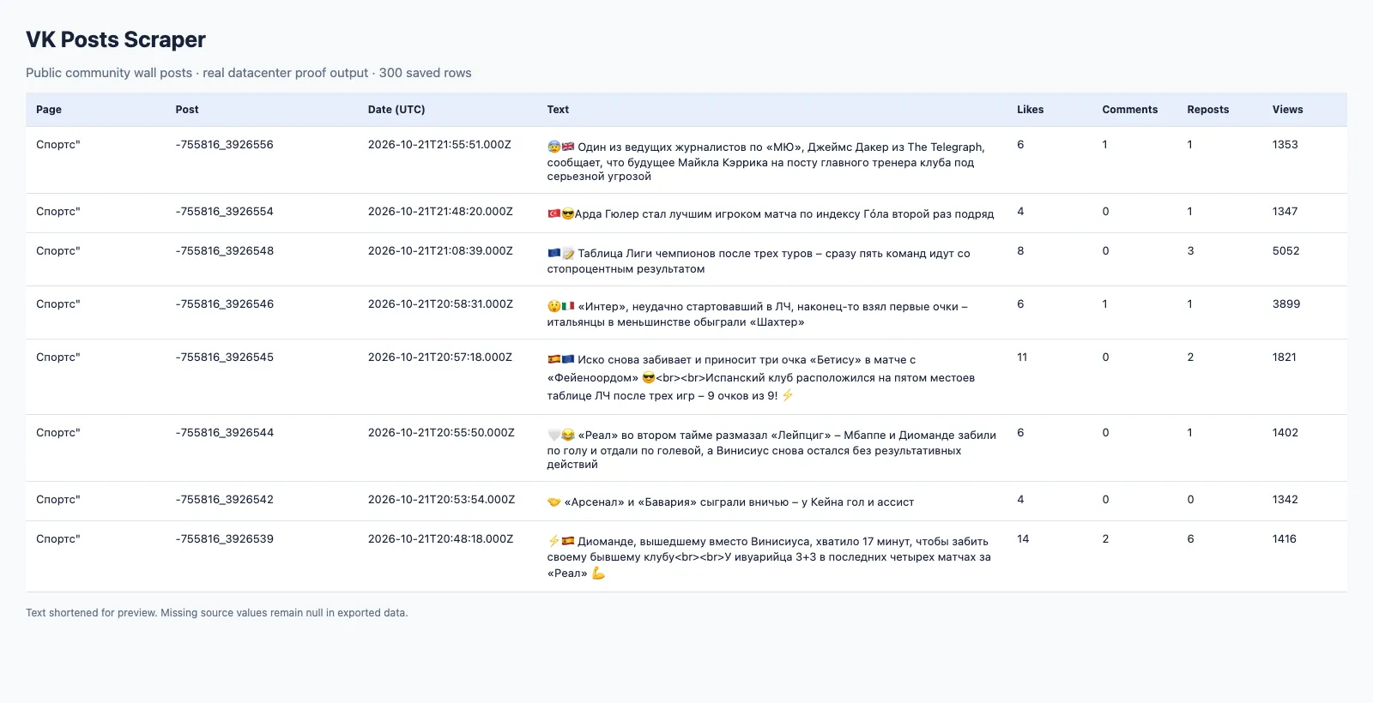Select the Likes column header
The image size is (1373, 703).
1031,110
